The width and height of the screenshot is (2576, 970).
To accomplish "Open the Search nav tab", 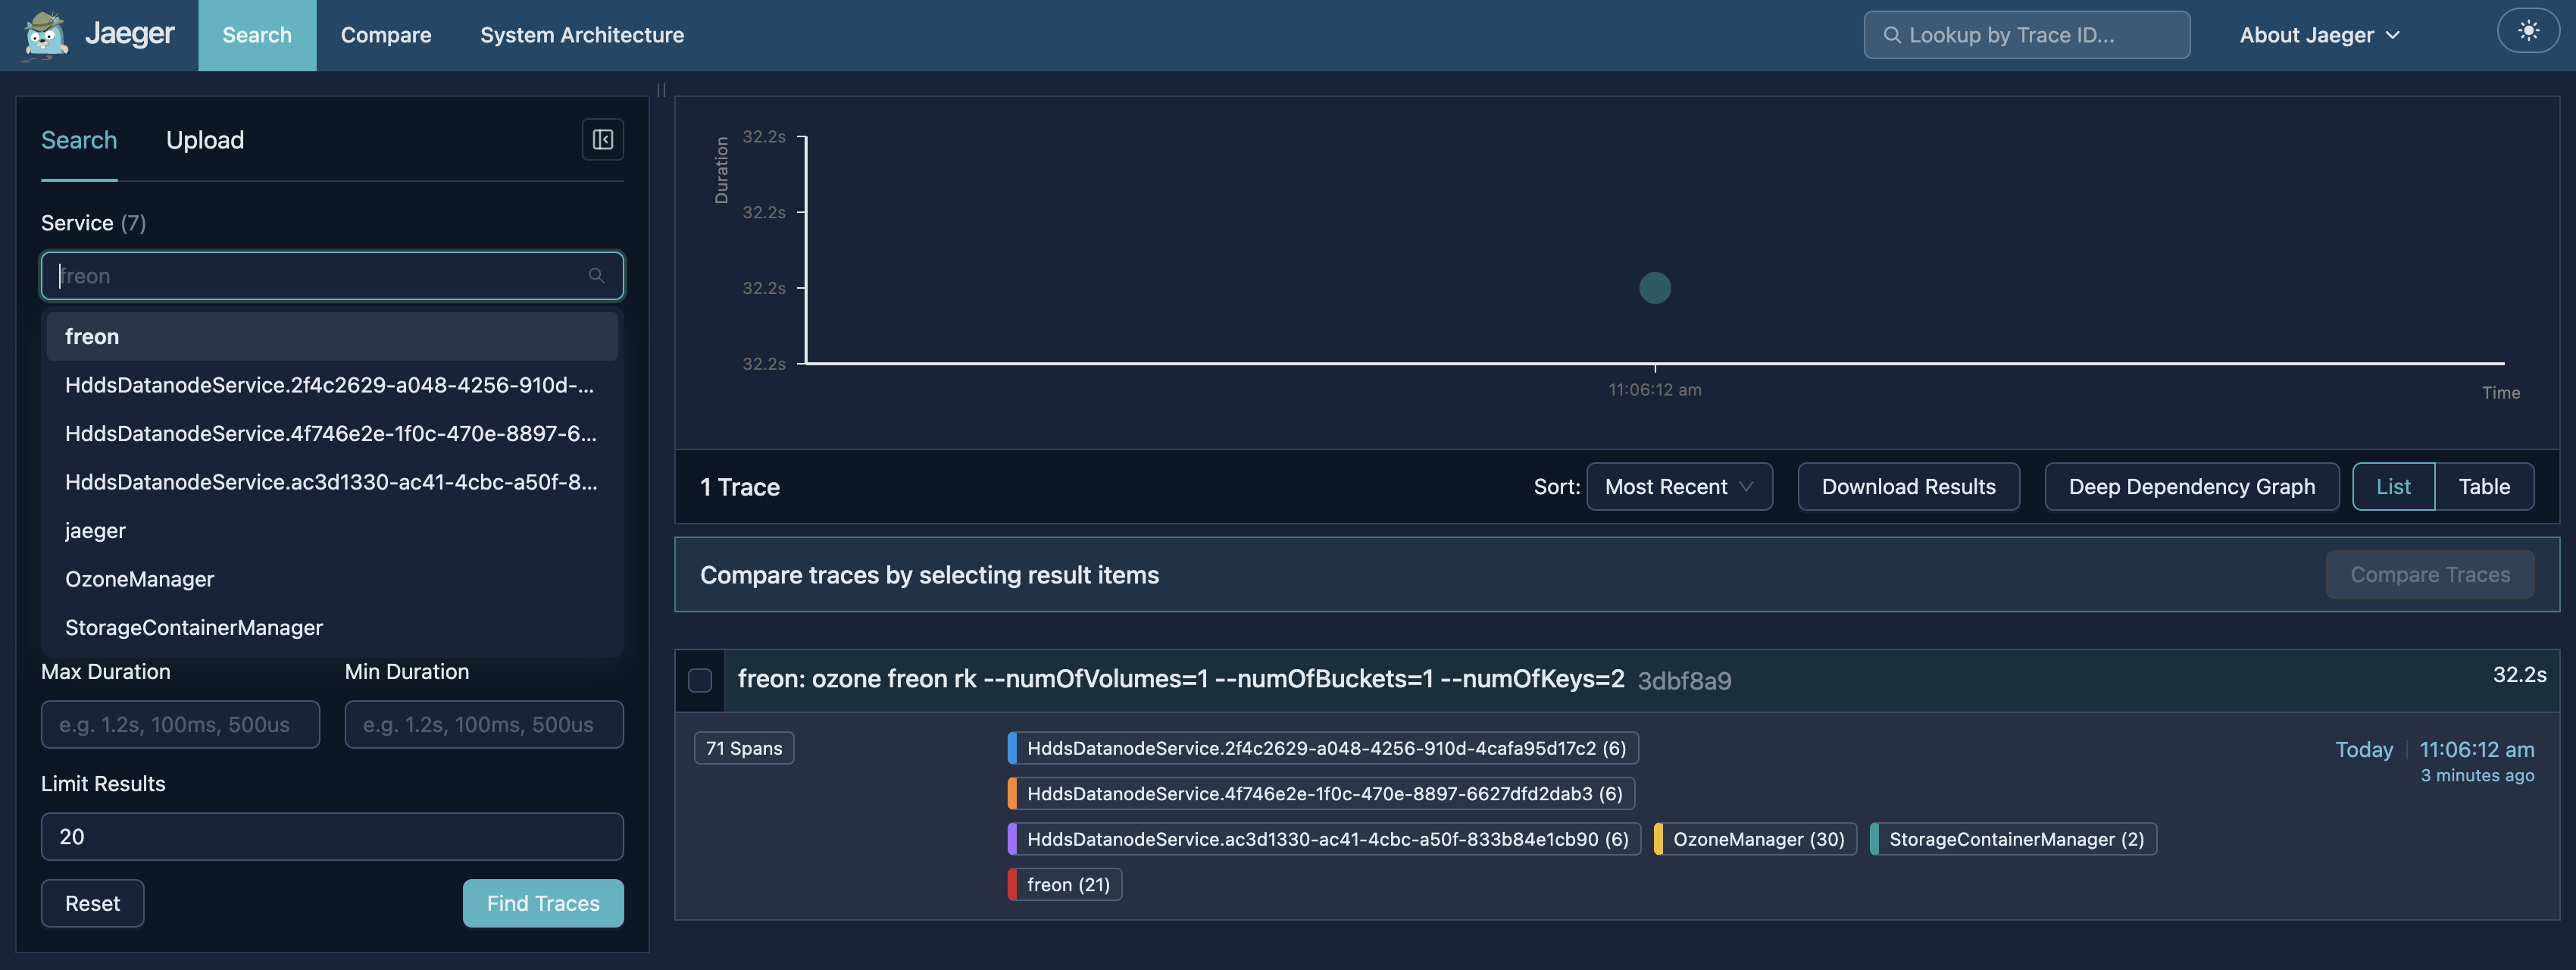I will point(257,35).
